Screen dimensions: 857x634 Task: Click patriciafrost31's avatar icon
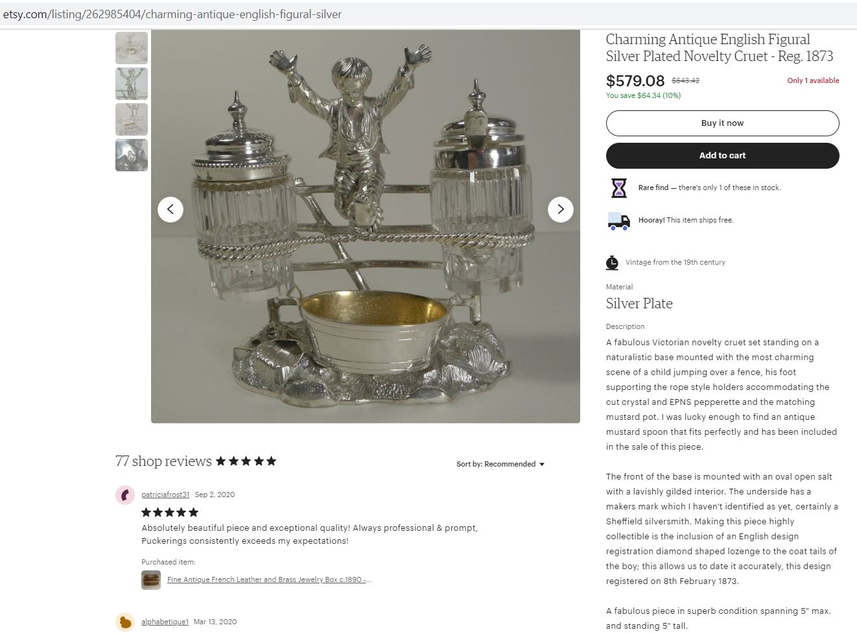click(x=125, y=495)
